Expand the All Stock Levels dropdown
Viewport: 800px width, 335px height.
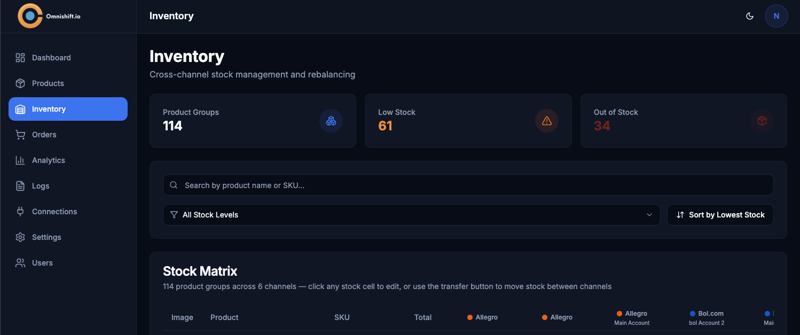coord(411,215)
